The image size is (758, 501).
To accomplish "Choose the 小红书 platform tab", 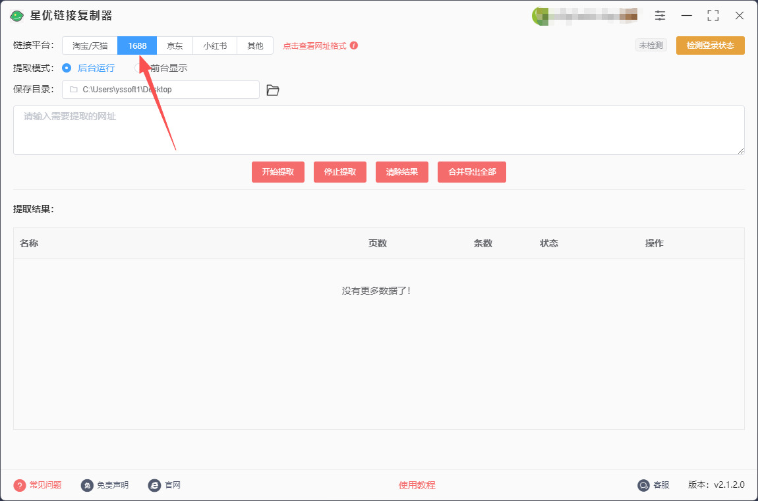I will [x=215, y=46].
